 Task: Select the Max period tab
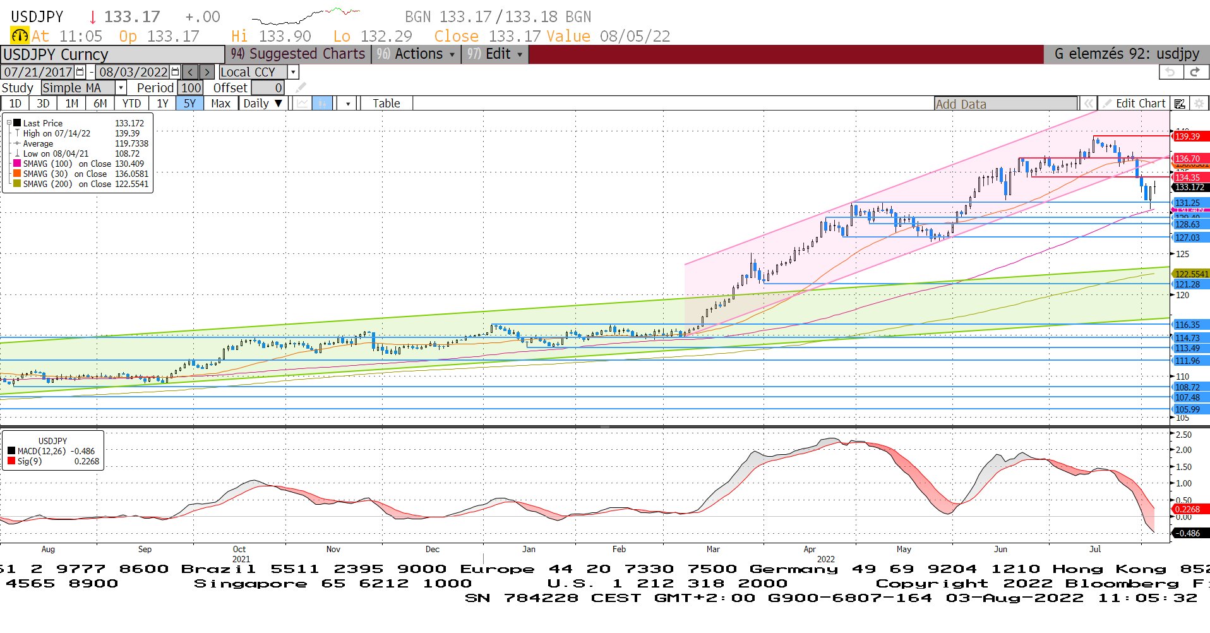pyautogui.click(x=220, y=104)
